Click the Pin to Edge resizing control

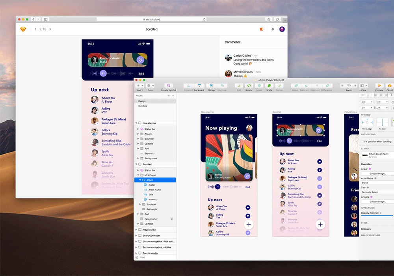click(367, 122)
